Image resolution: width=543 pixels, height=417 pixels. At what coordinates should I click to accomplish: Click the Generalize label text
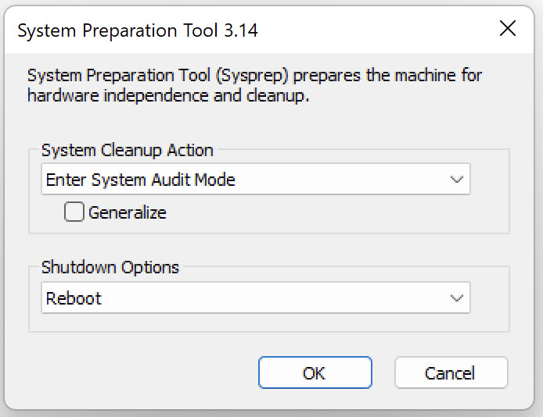point(128,212)
